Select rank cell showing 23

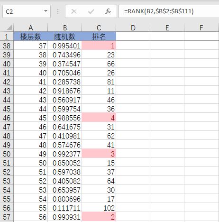point(99,55)
